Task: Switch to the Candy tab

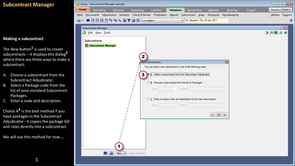Action: pos(83,10)
